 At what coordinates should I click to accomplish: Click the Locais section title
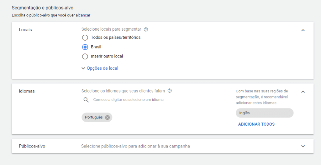(25, 30)
